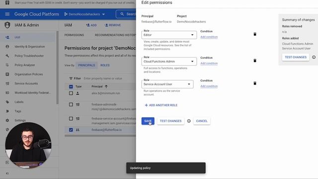Uncheck firebase@flutterflow.io row checkbox
The image size is (318, 179).
[71, 130]
